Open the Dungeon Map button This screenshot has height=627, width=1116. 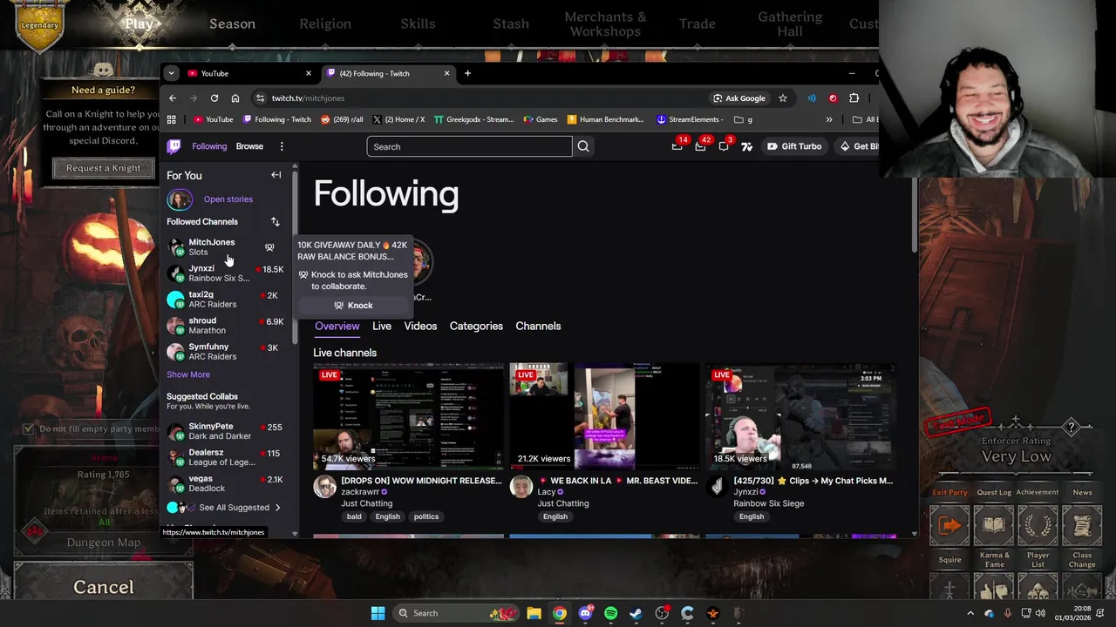click(x=103, y=543)
